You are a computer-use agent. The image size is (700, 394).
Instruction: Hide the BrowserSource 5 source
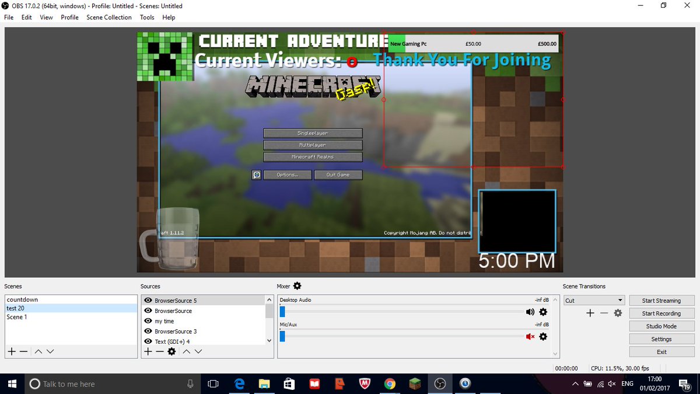coord(148,301)
